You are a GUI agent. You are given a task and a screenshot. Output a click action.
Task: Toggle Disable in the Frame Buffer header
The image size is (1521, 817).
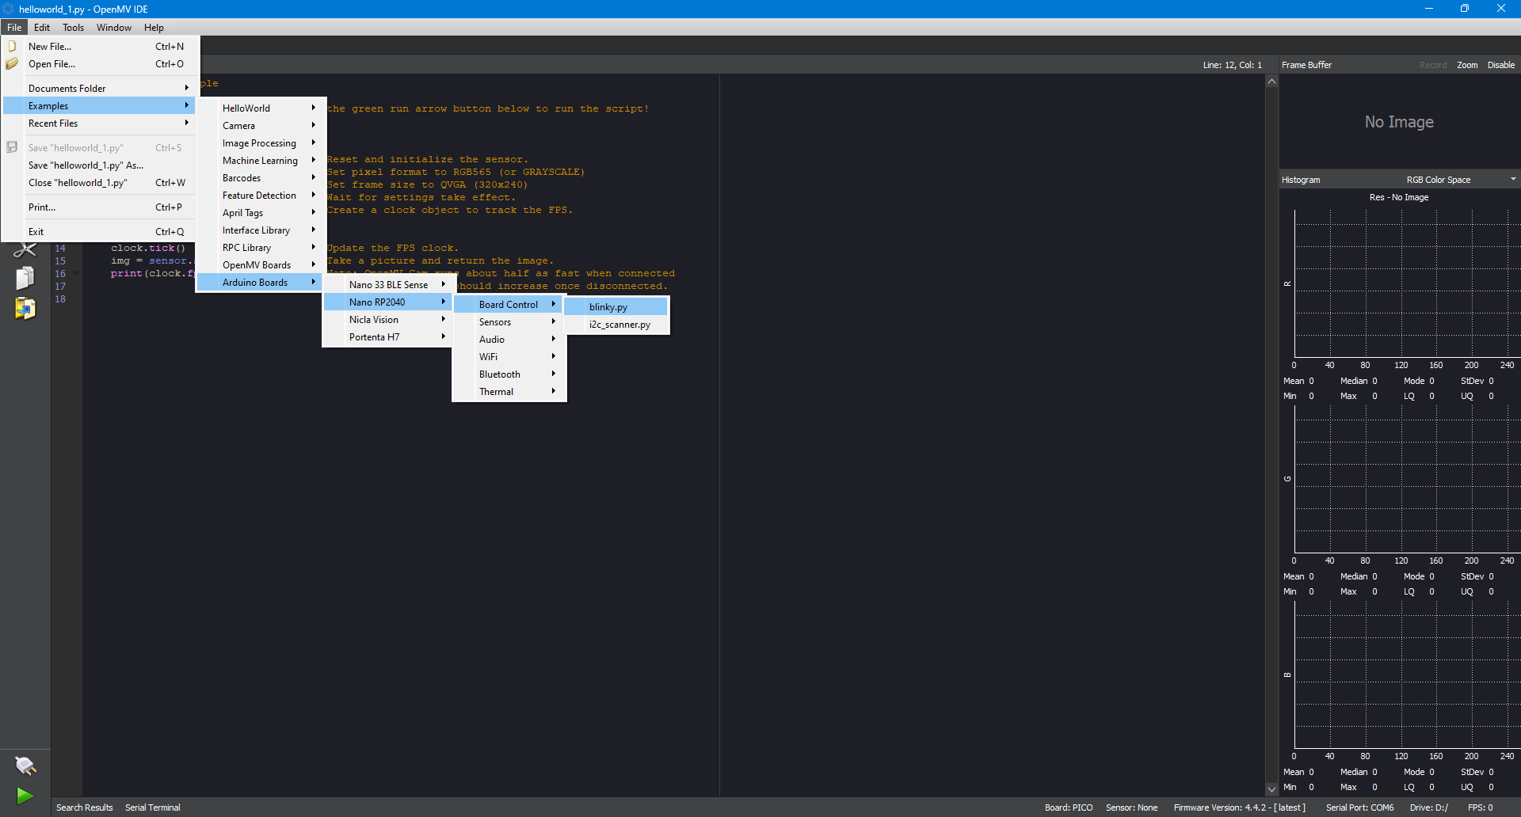coord(1501,65)
